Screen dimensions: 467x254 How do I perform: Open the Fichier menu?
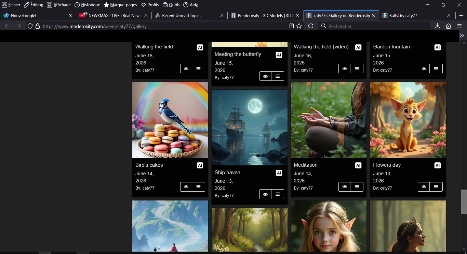11,5
